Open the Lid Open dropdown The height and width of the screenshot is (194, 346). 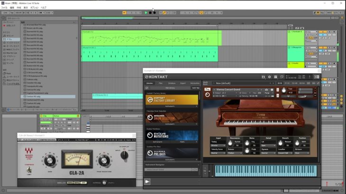pyautogui.click(x=268, y=146)
